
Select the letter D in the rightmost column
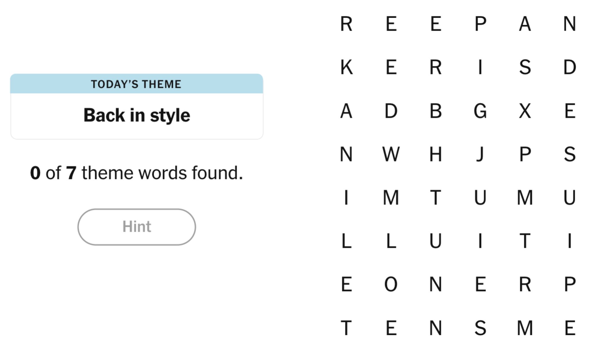[x=570, y=67]
